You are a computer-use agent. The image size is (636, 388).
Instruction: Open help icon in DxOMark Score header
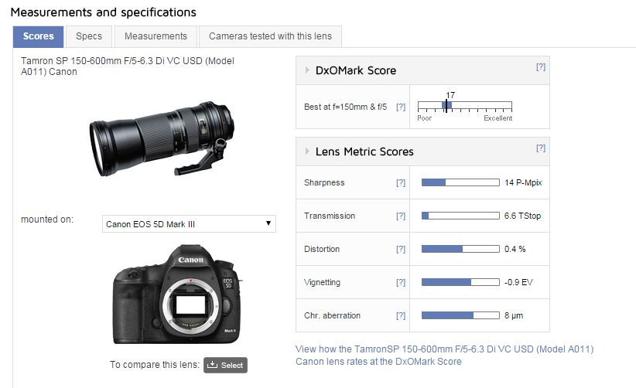click(541, 66)
